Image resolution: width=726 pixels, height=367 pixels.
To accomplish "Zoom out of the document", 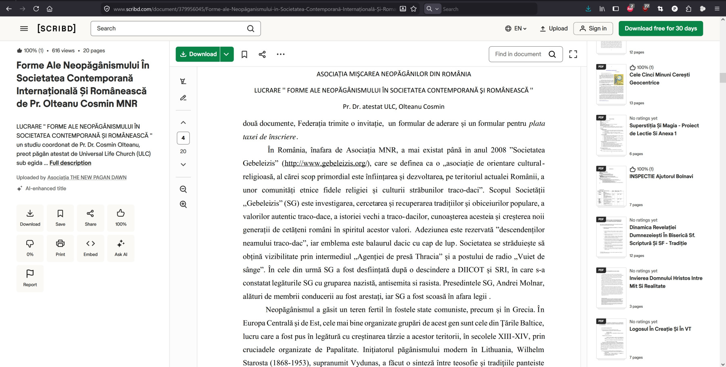I will pyautogui.click(x=183, y=189).
